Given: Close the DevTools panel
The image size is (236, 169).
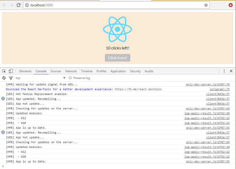Looking at the screenshot, I should click(231, 71).
